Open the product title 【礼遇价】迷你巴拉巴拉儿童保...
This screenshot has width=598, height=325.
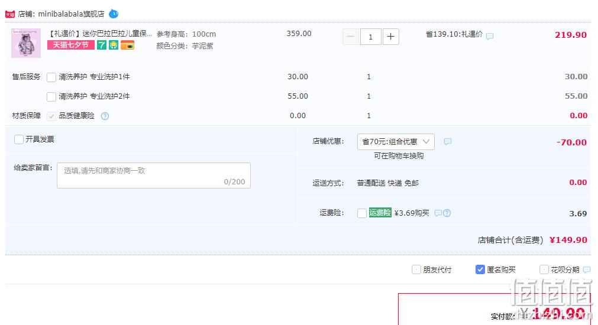tap(99, 34)
